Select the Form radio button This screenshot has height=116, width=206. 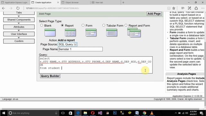(x=83, y=25)
